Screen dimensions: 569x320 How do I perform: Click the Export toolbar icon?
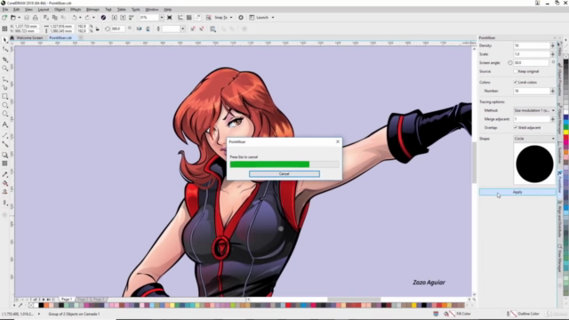[x=123, y=18]
